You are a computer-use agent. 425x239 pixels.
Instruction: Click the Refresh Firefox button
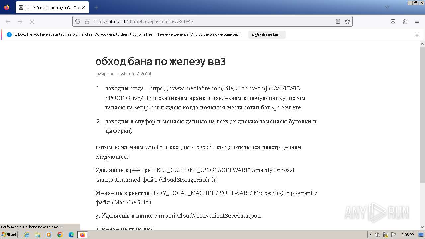pos(267,35)
